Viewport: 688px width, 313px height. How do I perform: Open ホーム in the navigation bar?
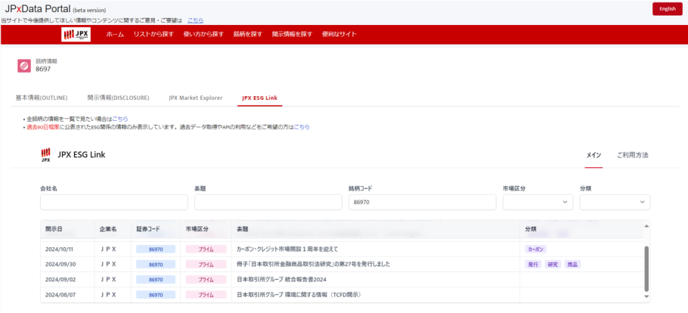(x=115, y=35)
